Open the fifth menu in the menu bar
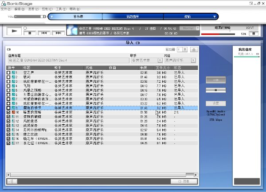Screen dimensions: 266x192 pyautogui.click(x=61, y=9)
